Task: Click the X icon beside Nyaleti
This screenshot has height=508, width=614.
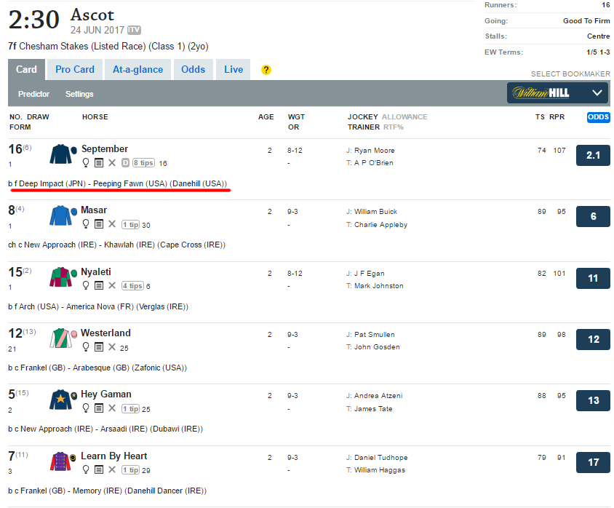Action: [x=112, y=286]
